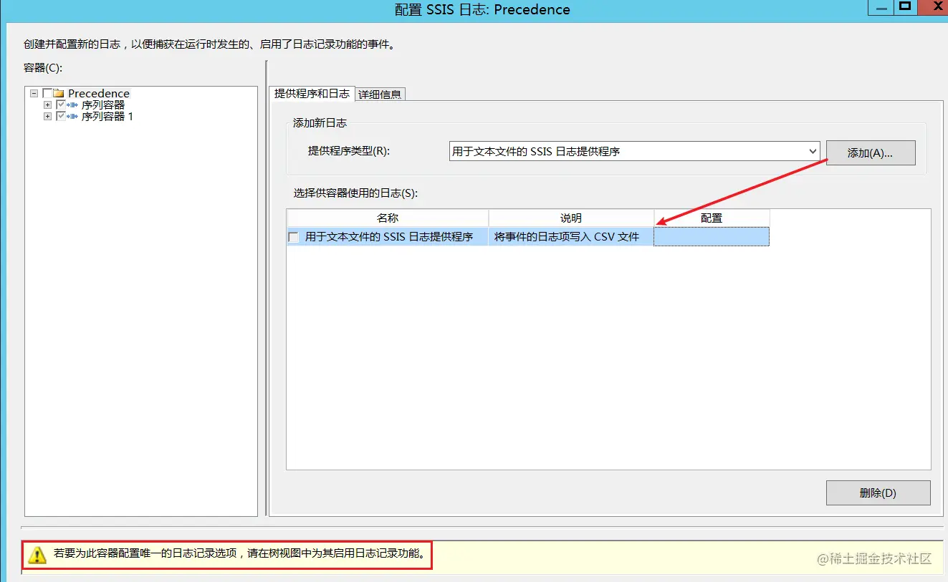
Task: Select the 序列容器 1 label in tree
Action: click(x=107, y=116)
